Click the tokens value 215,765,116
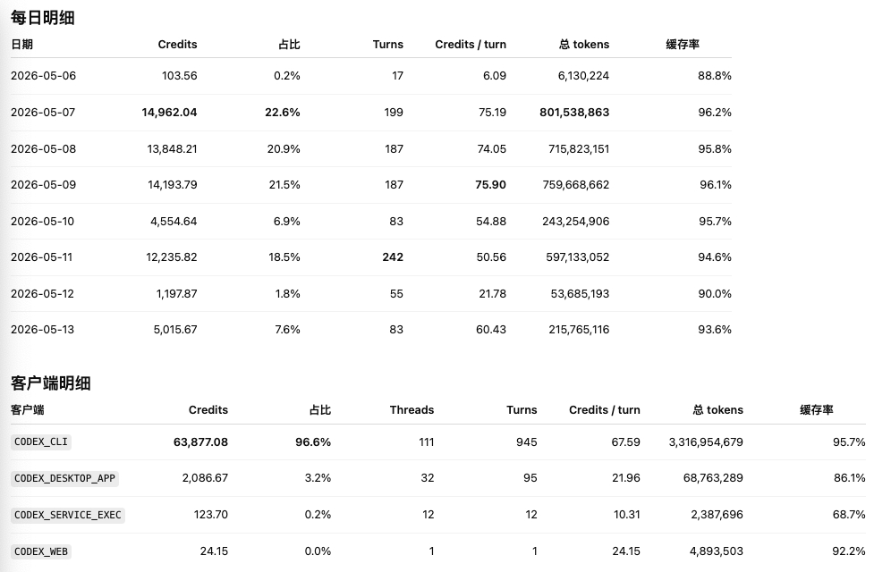The image size is (891, 572). tap(579, 329)
